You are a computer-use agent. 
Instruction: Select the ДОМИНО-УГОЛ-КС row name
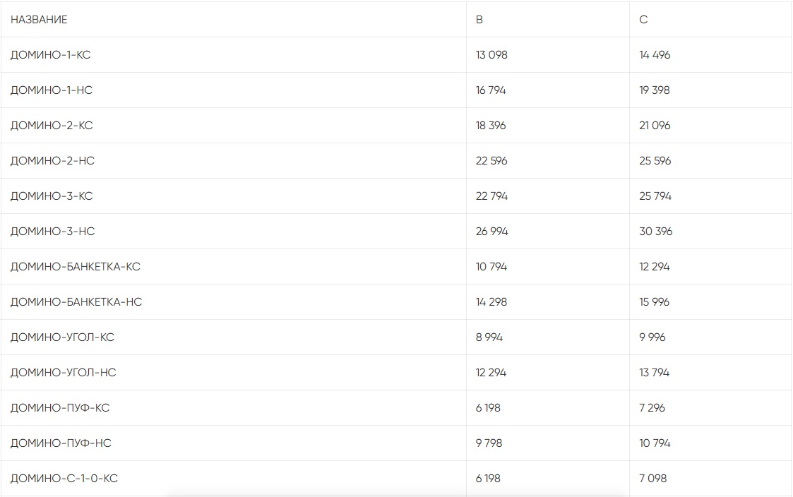[x=62, y=337]
